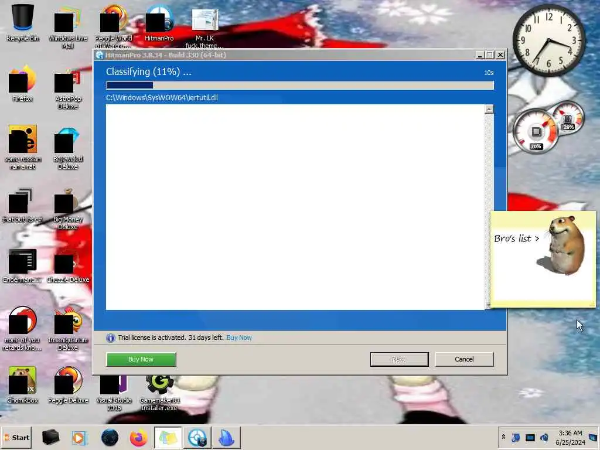Select the AstroPop Deluxe desktop icon
Screen dimensions: 600x450
tap(68, 88)
